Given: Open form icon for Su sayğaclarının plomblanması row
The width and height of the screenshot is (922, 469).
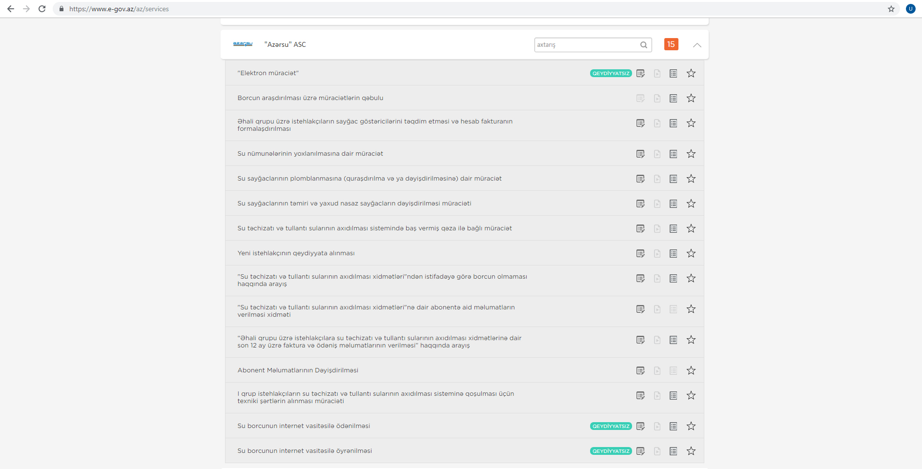Looking at the screenshot, I should click(640, 179).
